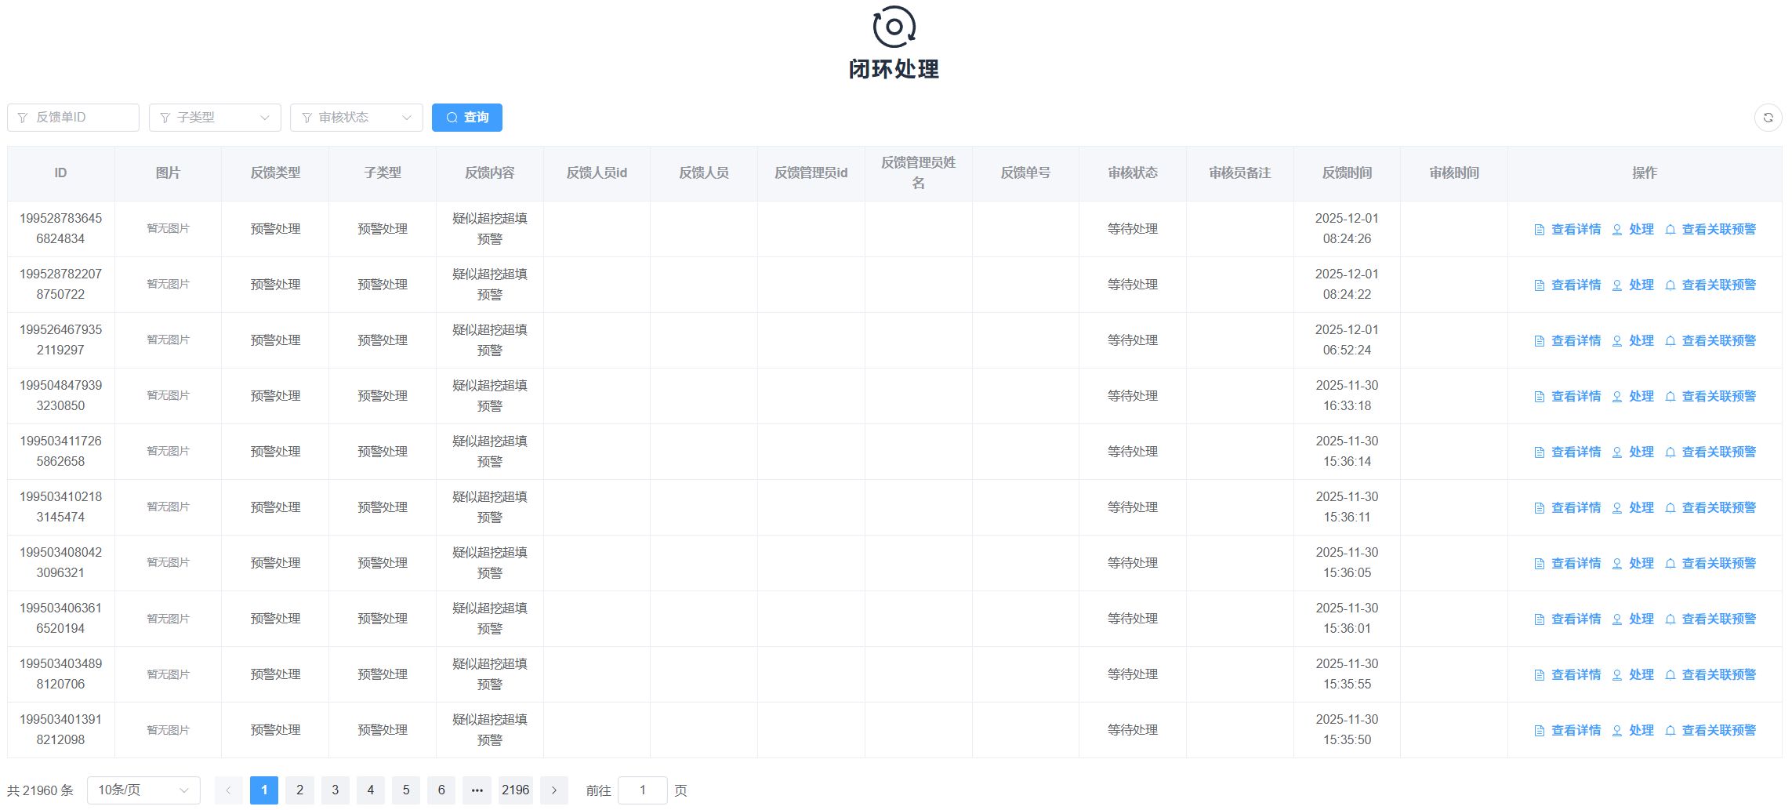Screen dimensions: 1792x810
Task: Expand the 审核状态 dropdown filter
Action: [x=356, y=118]
